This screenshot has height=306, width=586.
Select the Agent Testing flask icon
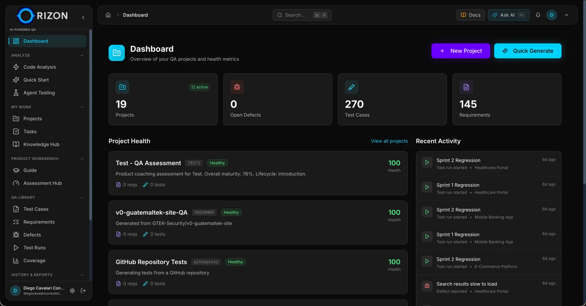click(x=16, y=93)
